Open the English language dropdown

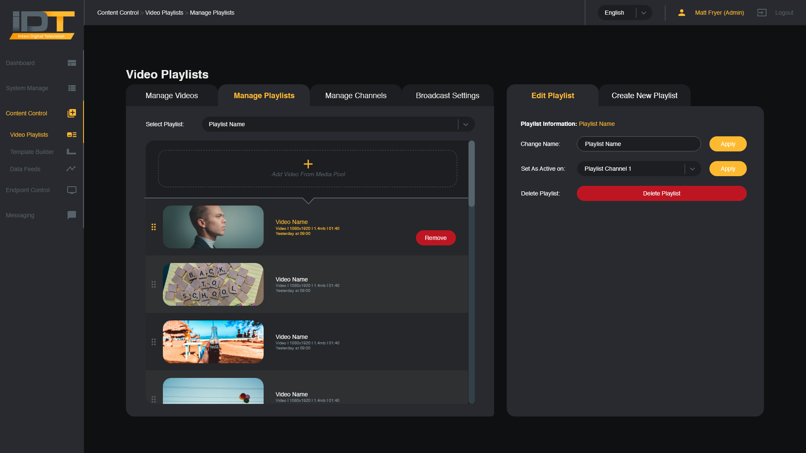(x=625, y=13)
